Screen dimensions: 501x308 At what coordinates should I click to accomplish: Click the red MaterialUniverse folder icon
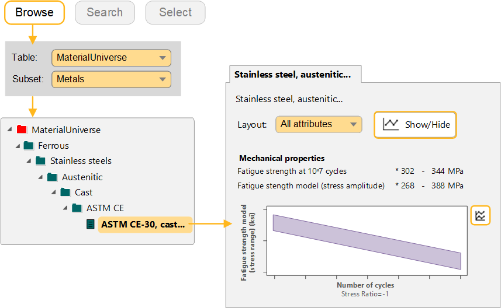(22, 130)
